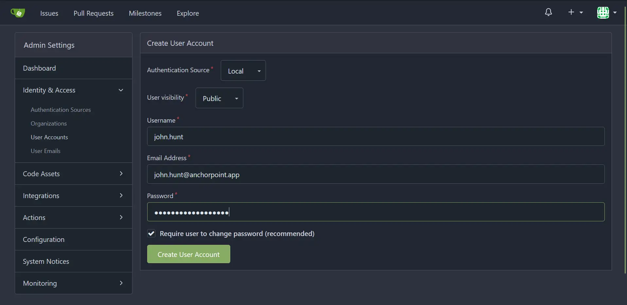The height and width of the screenshot is (305, 627).
Task: Click into the Email Address field
Action: click(x=376, y=174)
